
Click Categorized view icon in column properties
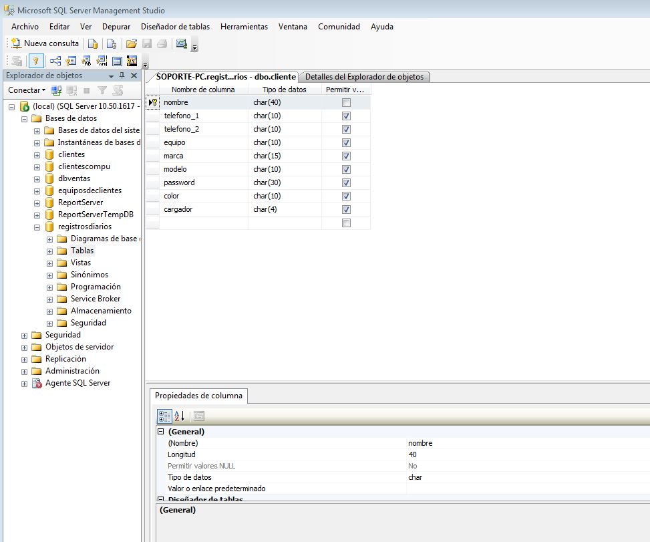(164, 416)
